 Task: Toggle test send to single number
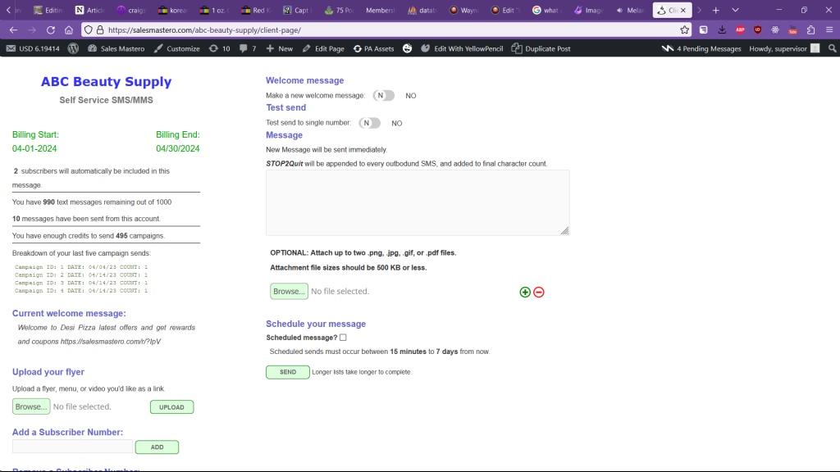[369, 123]
